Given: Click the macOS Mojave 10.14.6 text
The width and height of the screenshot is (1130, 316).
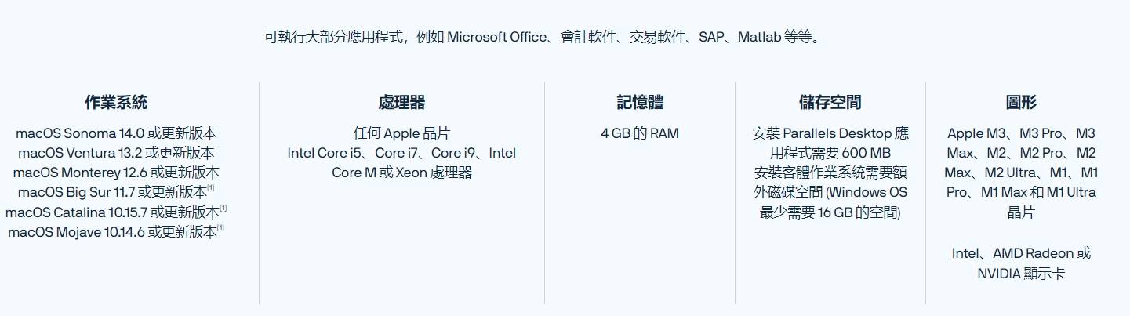Looking at the screenshot, I should (111, 232).
